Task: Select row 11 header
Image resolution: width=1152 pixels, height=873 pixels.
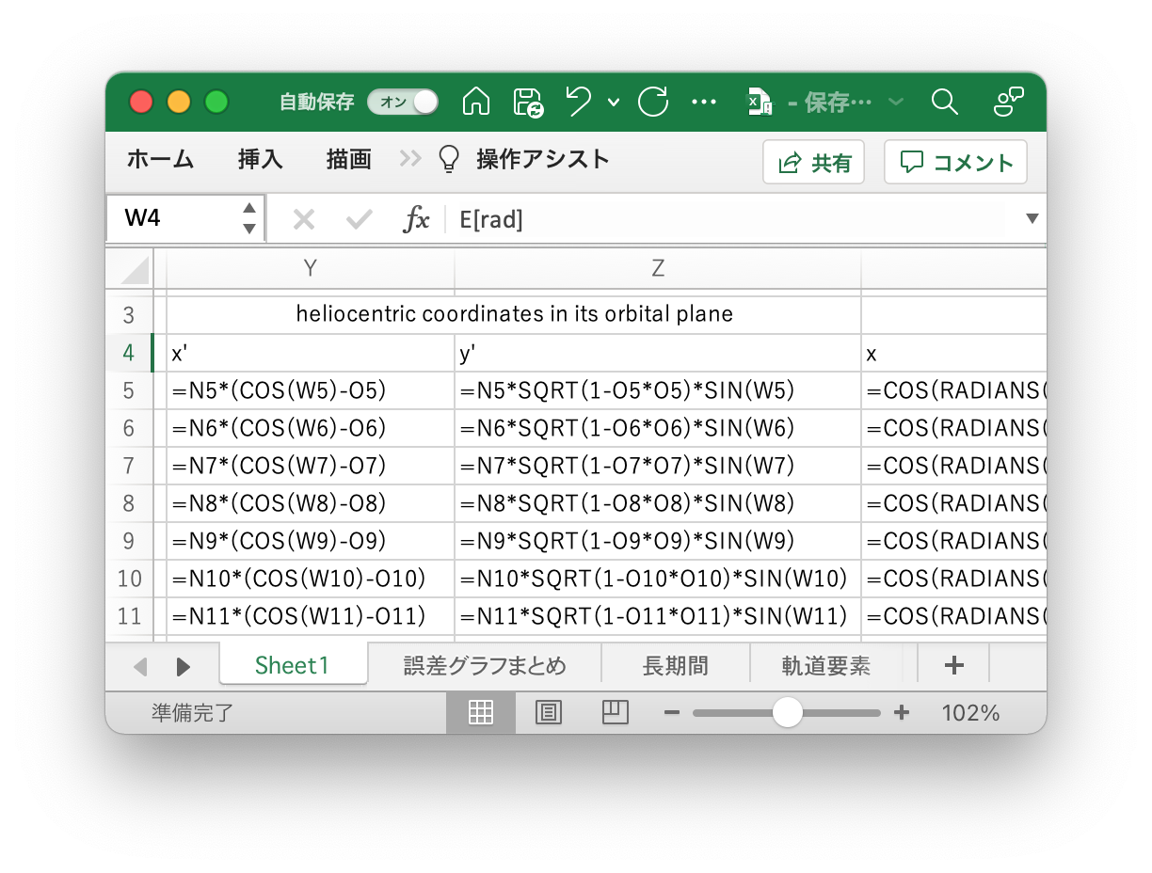Action: click(x=129, y=616)
